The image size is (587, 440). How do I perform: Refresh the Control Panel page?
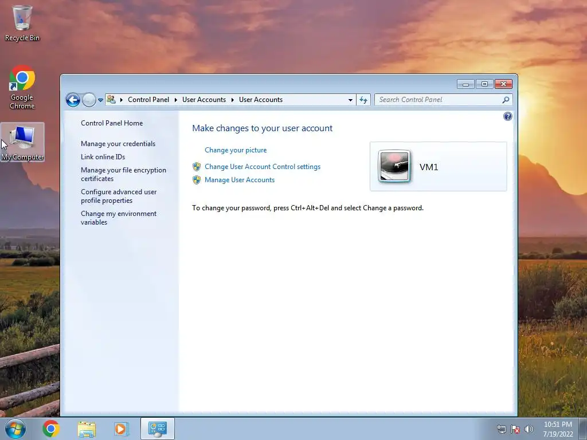(363, 100)
